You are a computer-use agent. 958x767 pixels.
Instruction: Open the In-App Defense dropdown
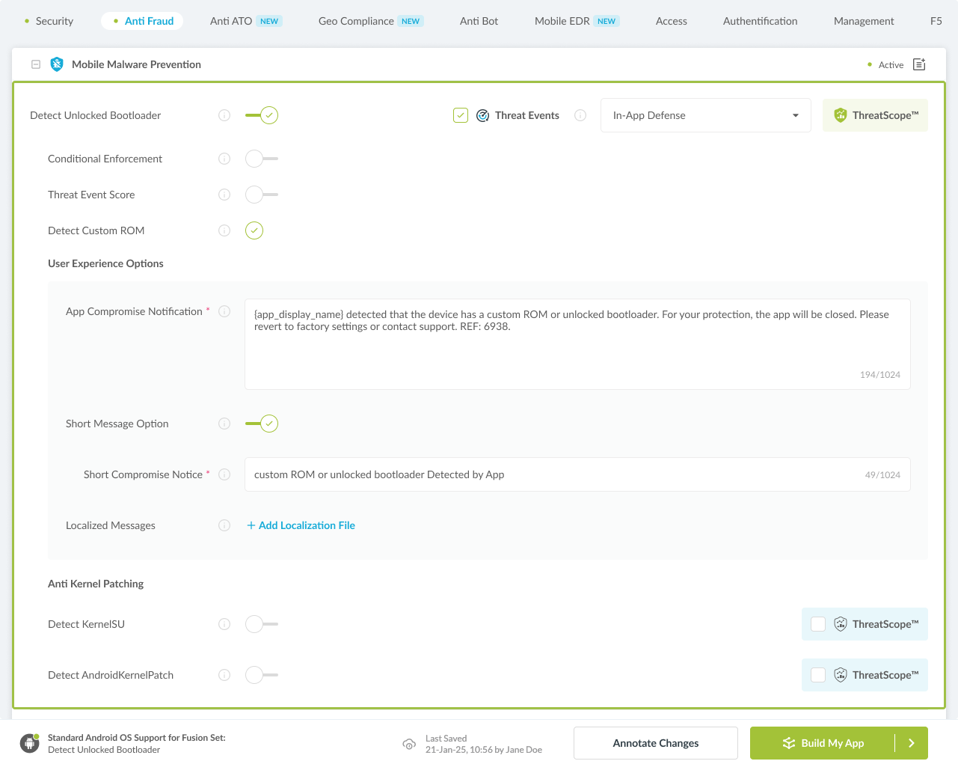point(705,115)
